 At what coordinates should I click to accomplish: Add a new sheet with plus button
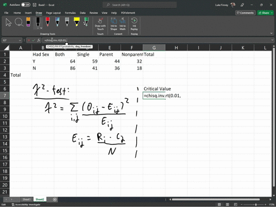(x=55, y=200)
